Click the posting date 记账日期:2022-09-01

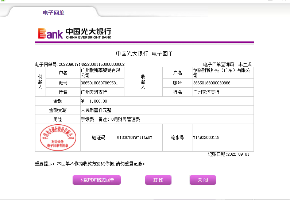coord(228,154)
